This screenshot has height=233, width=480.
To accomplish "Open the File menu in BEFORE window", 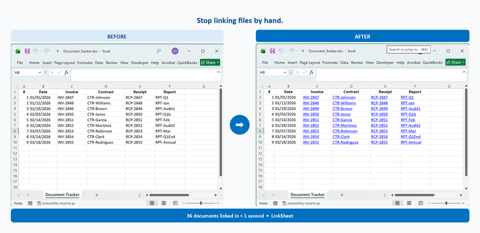I will pos(20,63).
